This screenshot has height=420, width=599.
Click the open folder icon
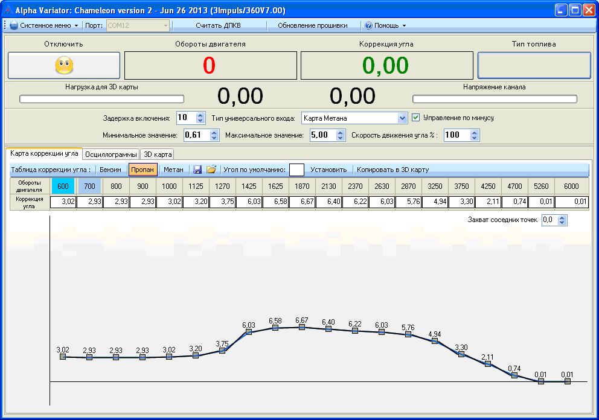pyautogui.click(x=211, y=170)
